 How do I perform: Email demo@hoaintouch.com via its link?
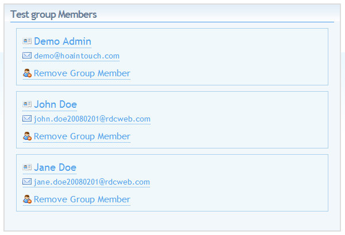[76, 56]
